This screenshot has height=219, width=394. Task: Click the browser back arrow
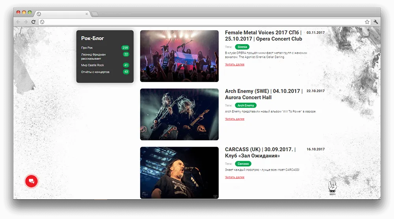click(19, 22)
